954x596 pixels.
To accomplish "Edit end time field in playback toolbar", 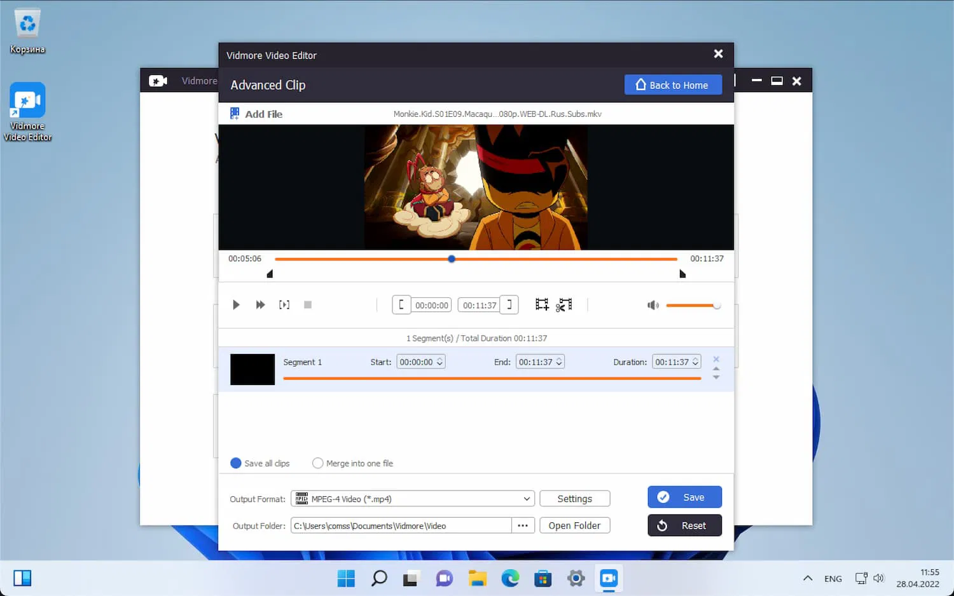I will click(x=479, y=306).
